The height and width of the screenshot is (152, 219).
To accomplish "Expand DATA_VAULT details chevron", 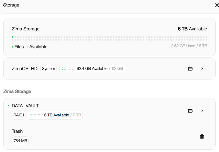I will click(x=202, y=111).
